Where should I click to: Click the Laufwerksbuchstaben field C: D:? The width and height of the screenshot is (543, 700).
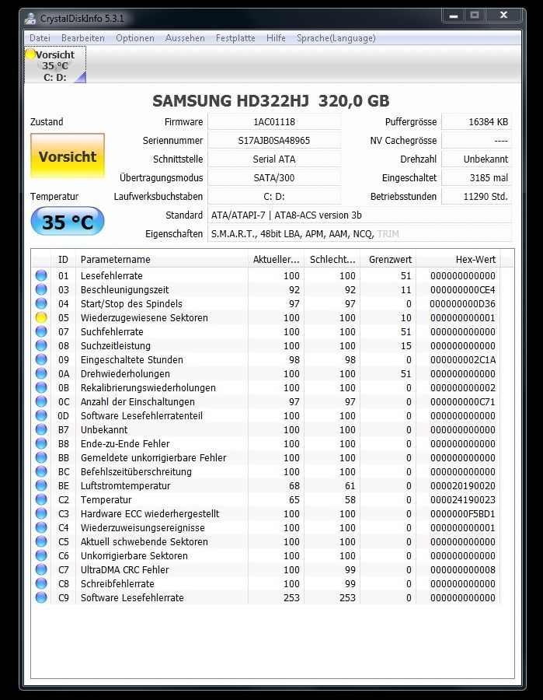tap(274, 197)
